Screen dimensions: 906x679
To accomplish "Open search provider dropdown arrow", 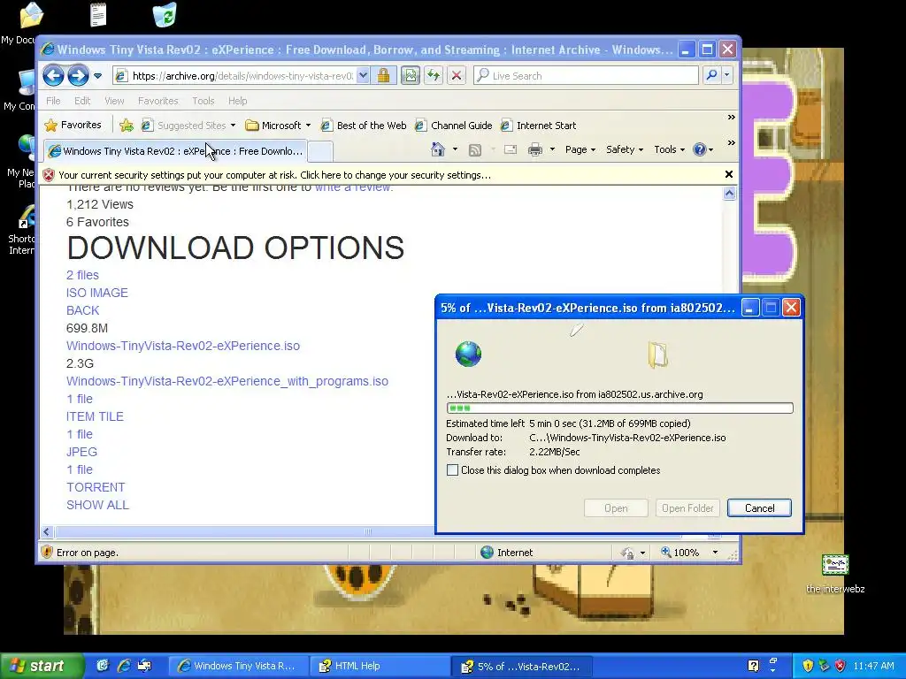I will coord(727,75).
